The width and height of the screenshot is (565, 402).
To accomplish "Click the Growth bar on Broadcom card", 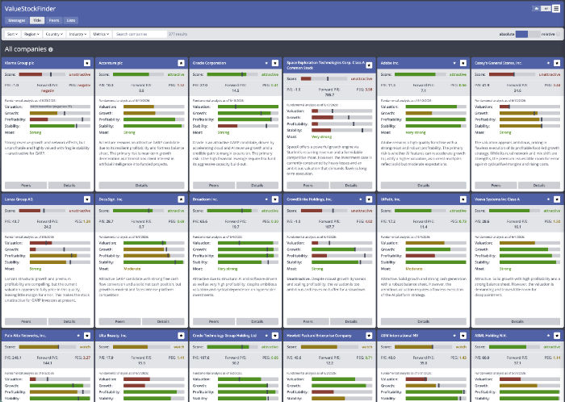I will 248,249.
